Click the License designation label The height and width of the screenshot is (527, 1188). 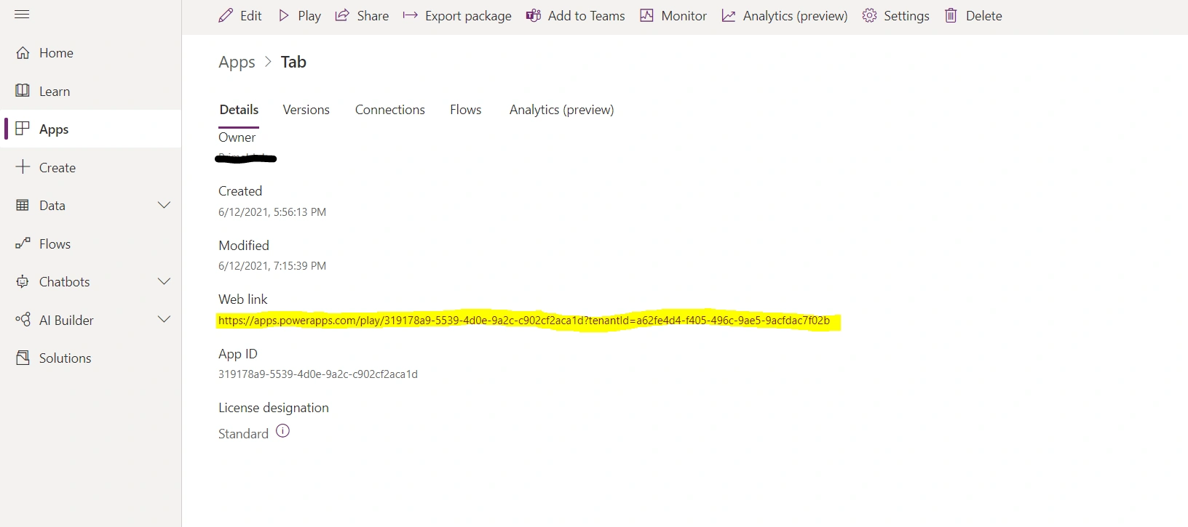274,408
